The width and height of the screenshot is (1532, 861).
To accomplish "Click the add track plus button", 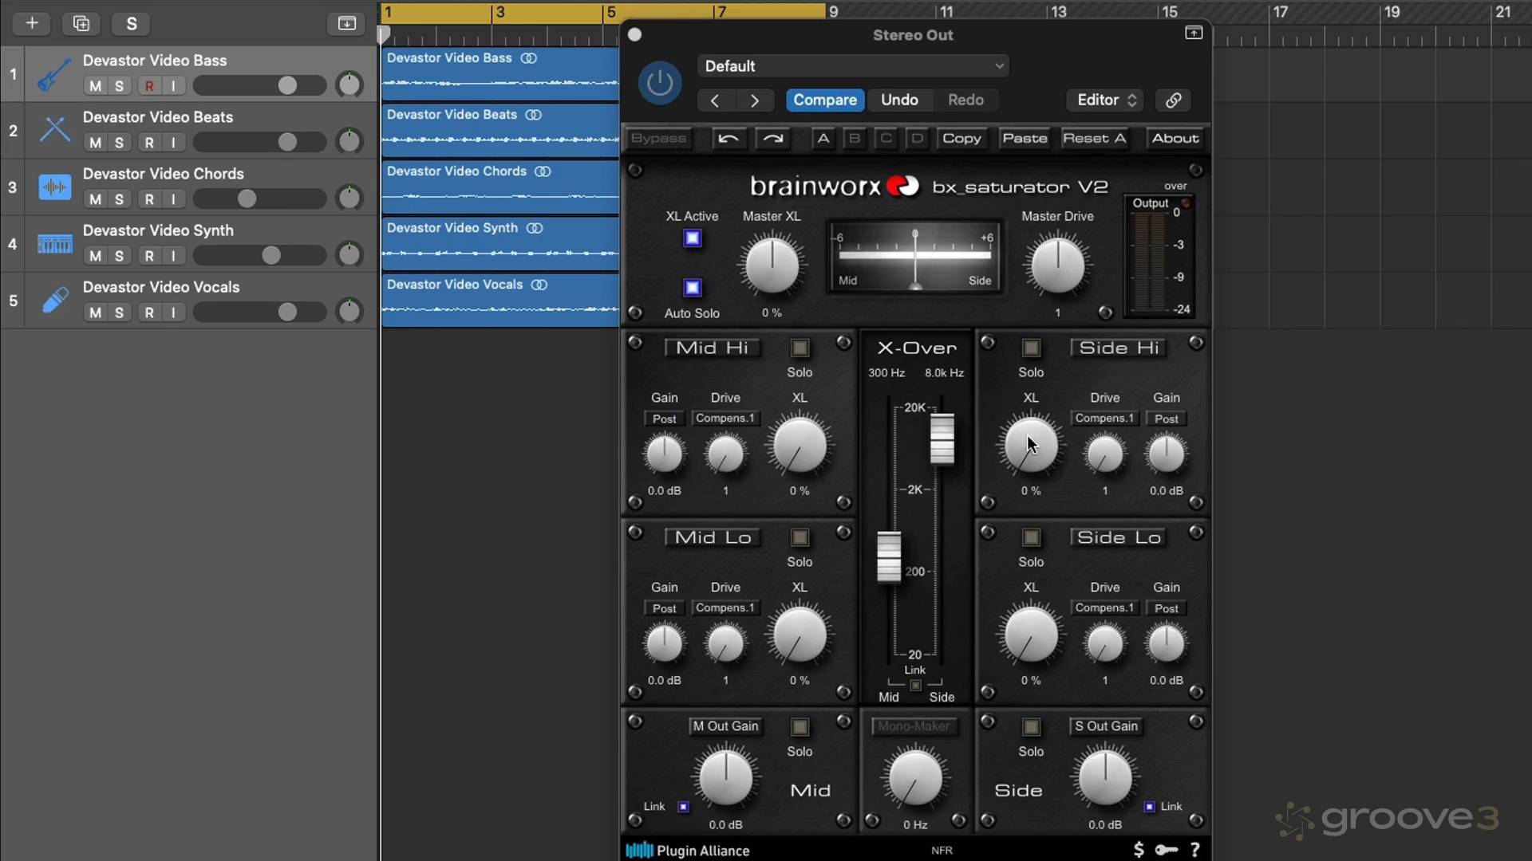I will (32, 23).
